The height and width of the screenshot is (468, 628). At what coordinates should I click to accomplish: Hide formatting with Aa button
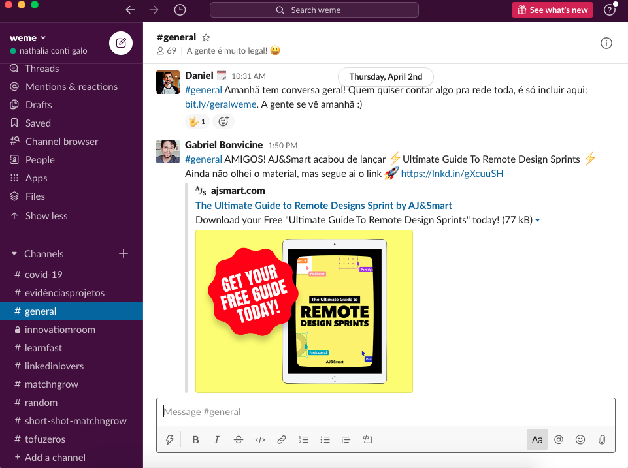coord(537,439)
